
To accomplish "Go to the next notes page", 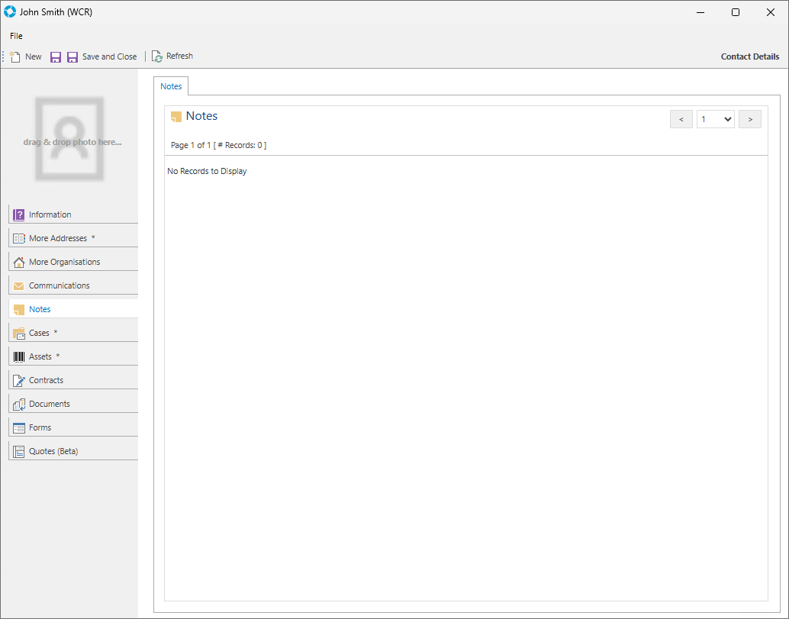I will coord(749,119).
